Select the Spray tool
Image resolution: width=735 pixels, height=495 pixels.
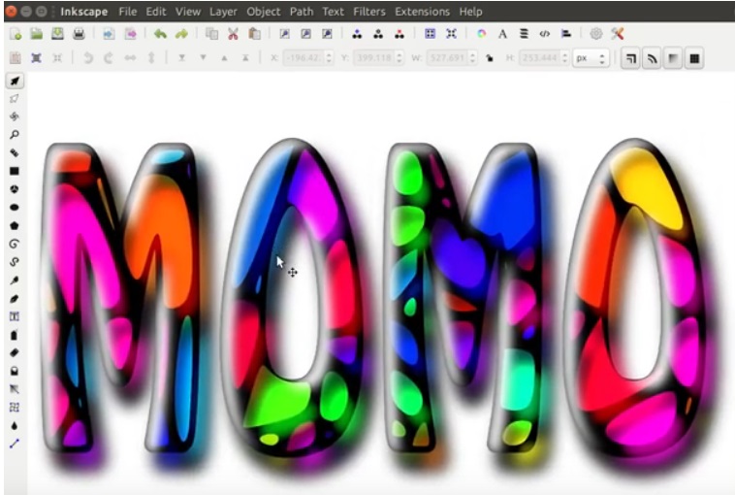coord(15,335)
